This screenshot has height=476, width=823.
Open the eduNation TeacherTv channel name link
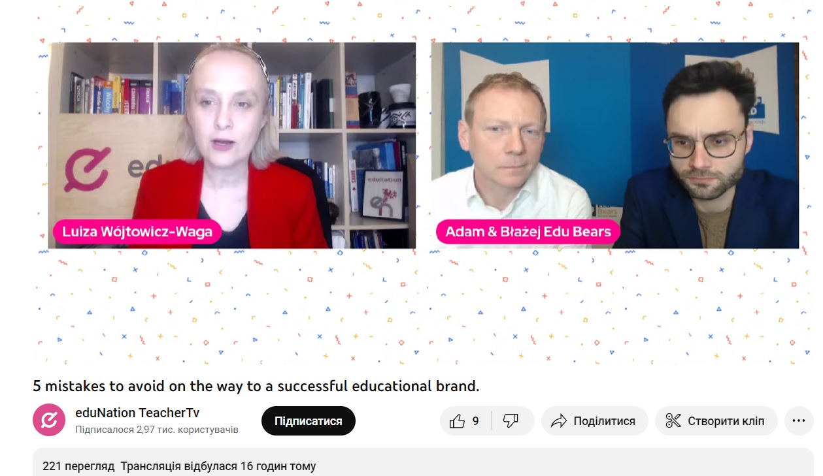pyautogui.click(x=137, y=413)
